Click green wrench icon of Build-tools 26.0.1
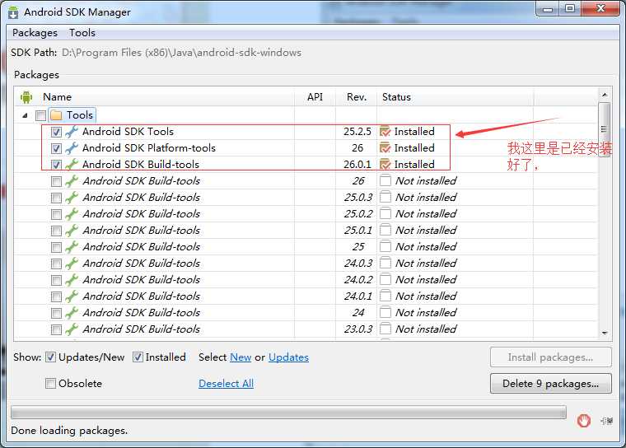The image size is (626, 448). pyautogui.click(x=72, y=165)
